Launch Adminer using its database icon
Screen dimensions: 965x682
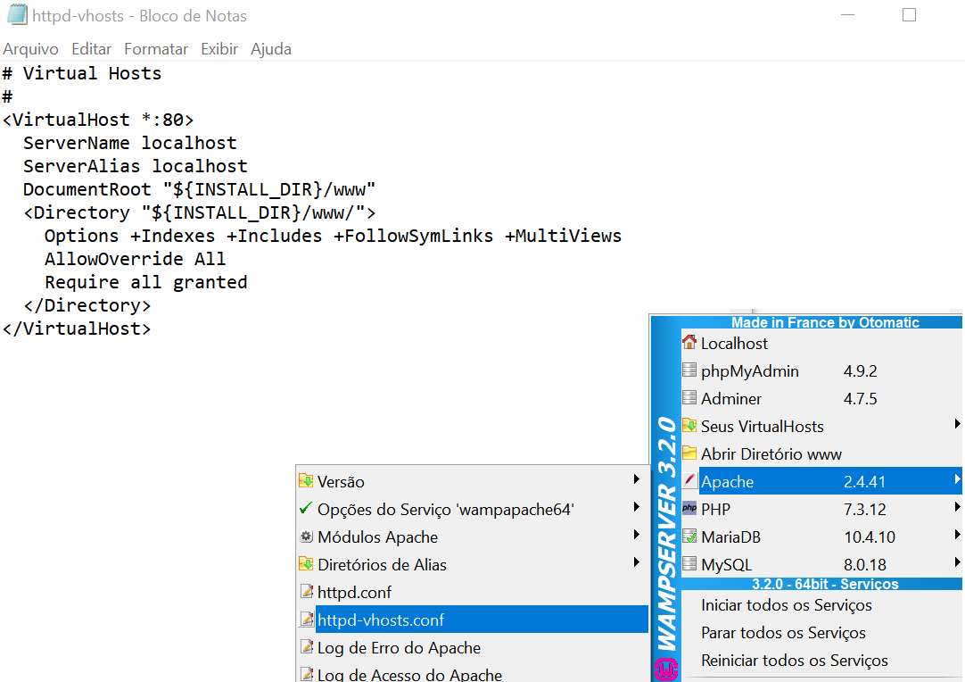[689, 398]
